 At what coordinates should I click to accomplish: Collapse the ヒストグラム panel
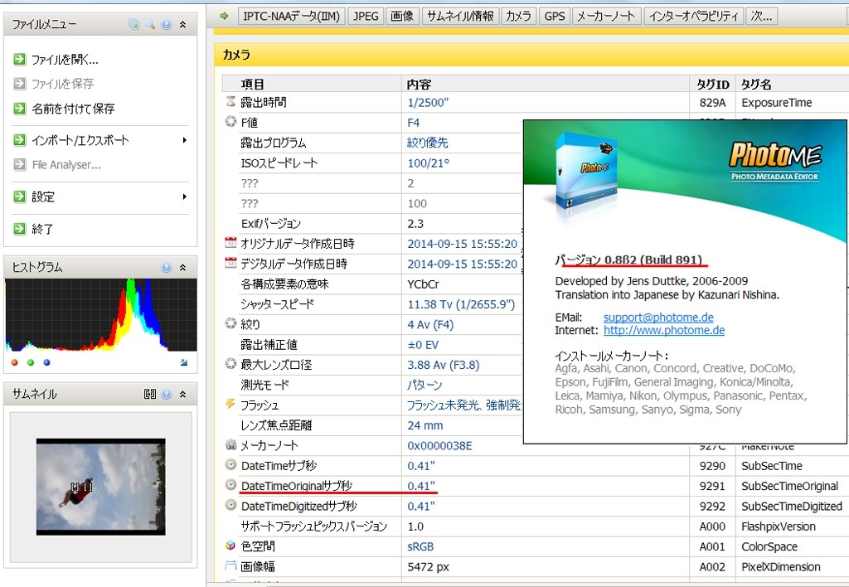pos(183,268)
